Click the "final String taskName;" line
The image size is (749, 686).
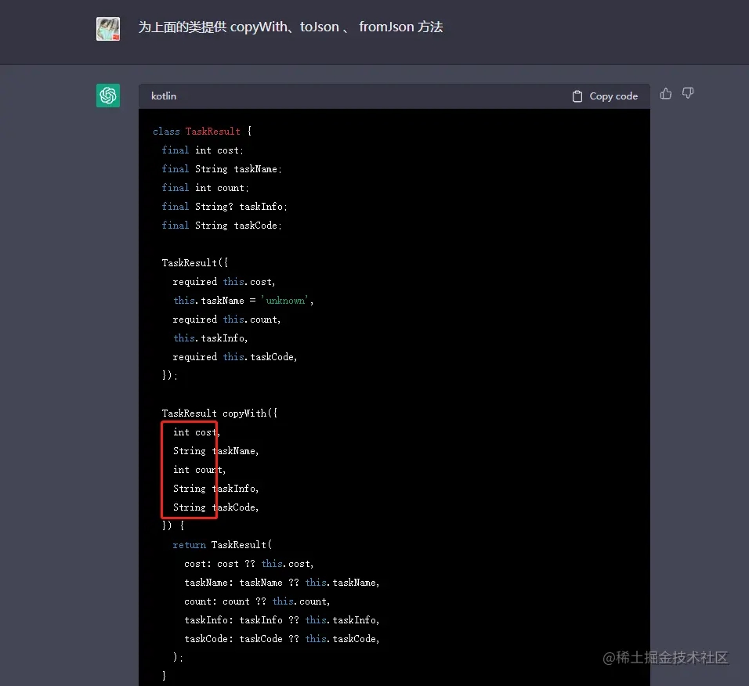tap(222, 169)
